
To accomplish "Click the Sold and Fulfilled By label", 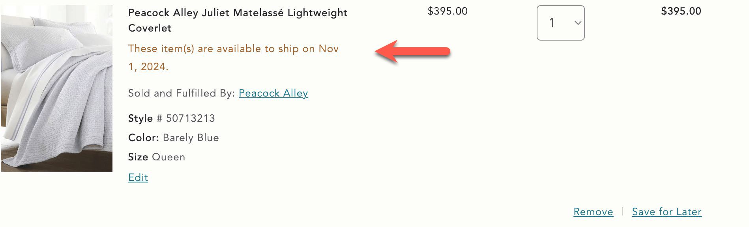I will tap(182, 93).
